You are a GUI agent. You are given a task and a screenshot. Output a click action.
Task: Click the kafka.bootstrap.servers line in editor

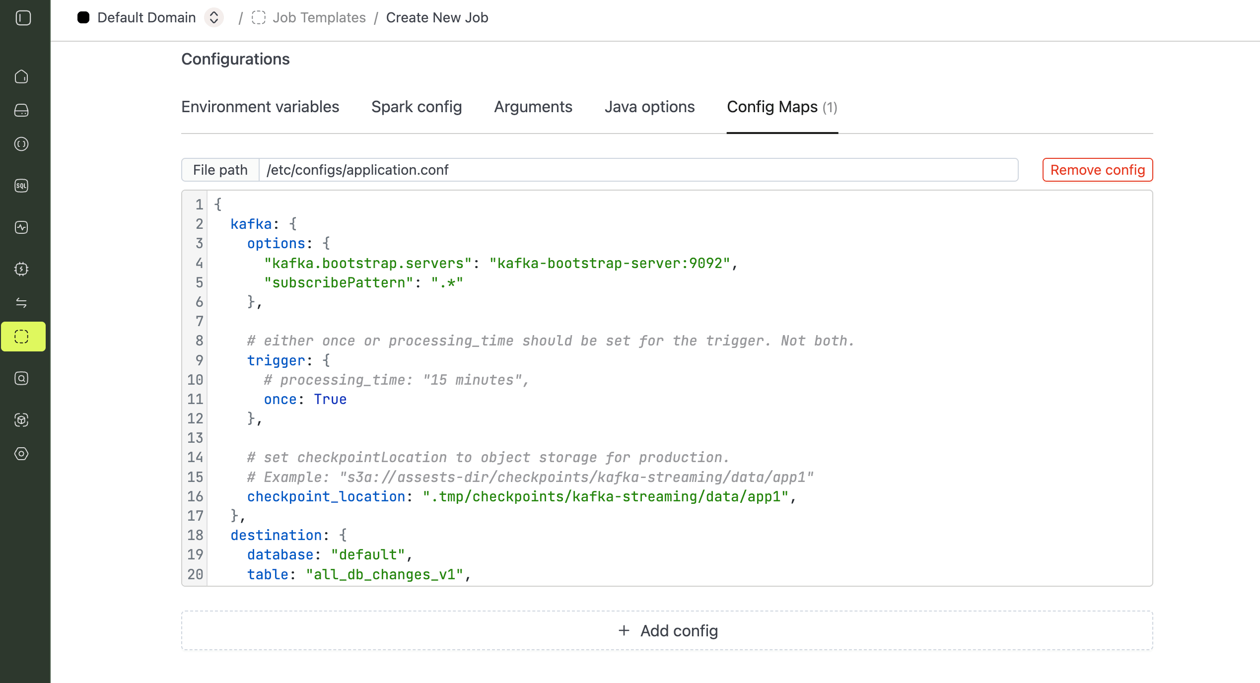point(500,263)
